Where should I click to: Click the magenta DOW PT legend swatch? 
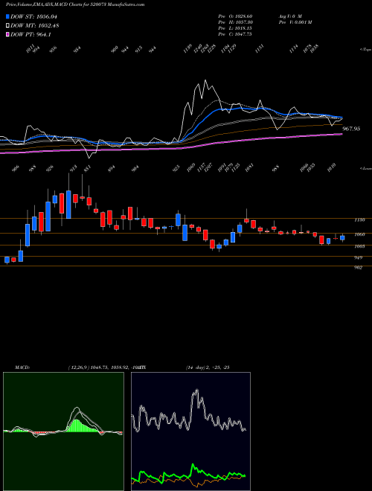pyautogui.click(x=8, y=35)
